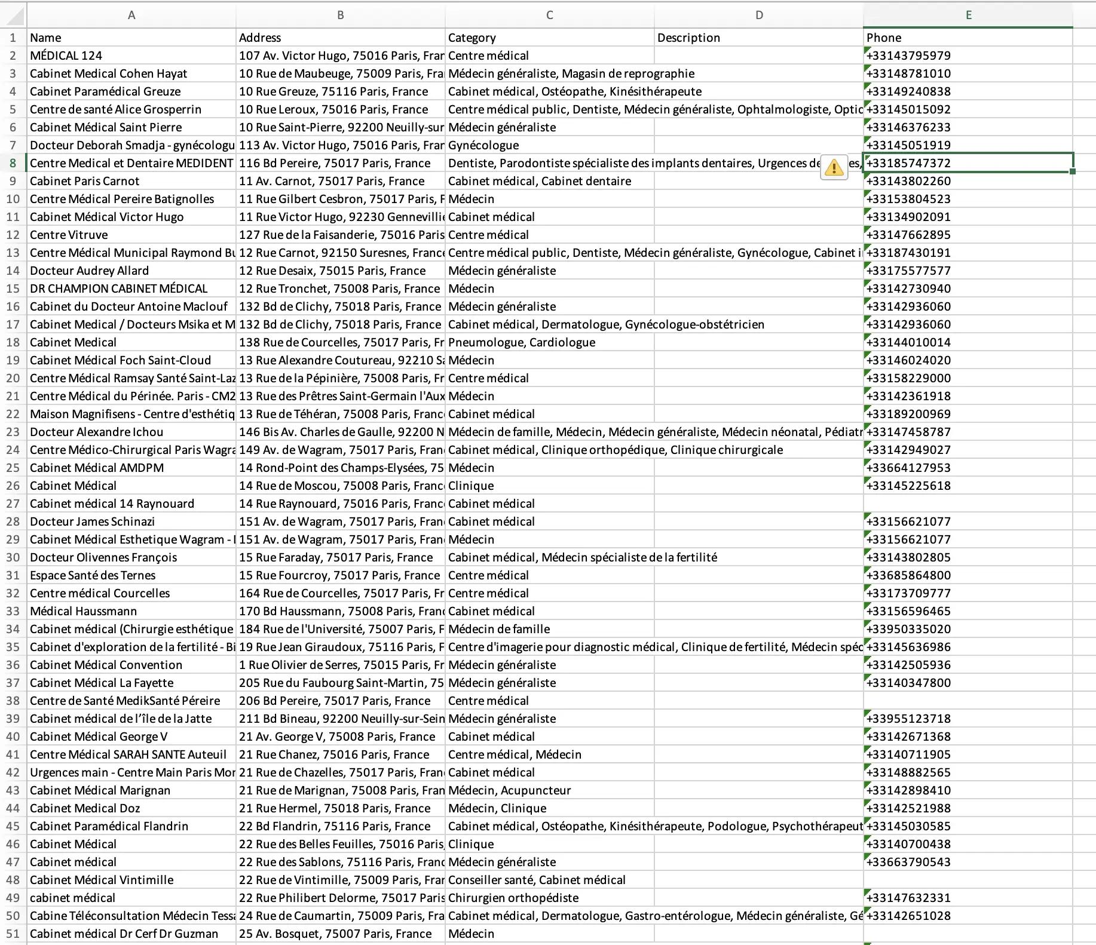Viewport: 1096px width, 945px height.
Task: Select the cell Docteur Alexandre Ichou
Action: pyautogui.click(x=131, y=432)
